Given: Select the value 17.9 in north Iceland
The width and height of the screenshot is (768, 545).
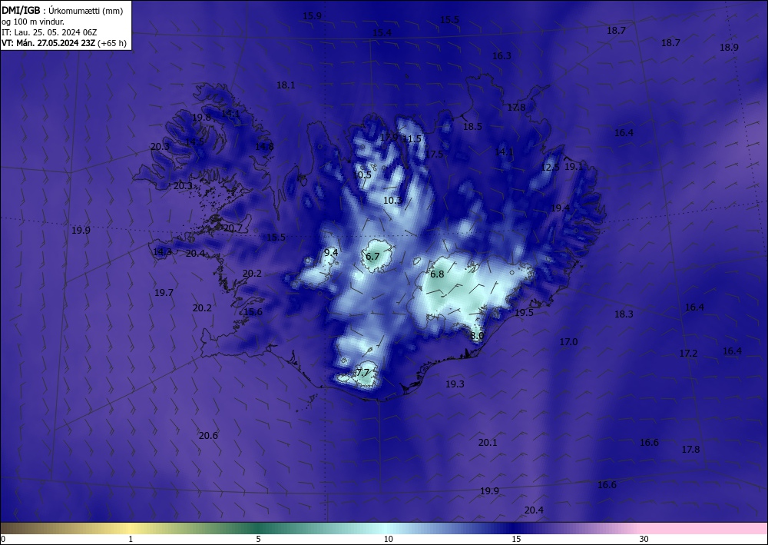Looking at the screenshot, I should pos(389,138).
